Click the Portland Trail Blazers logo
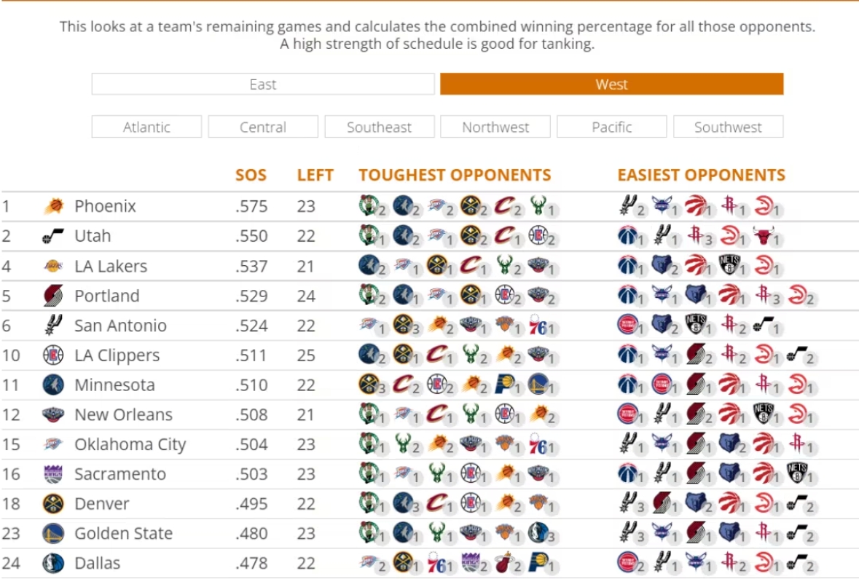 [x=53, y=296]
